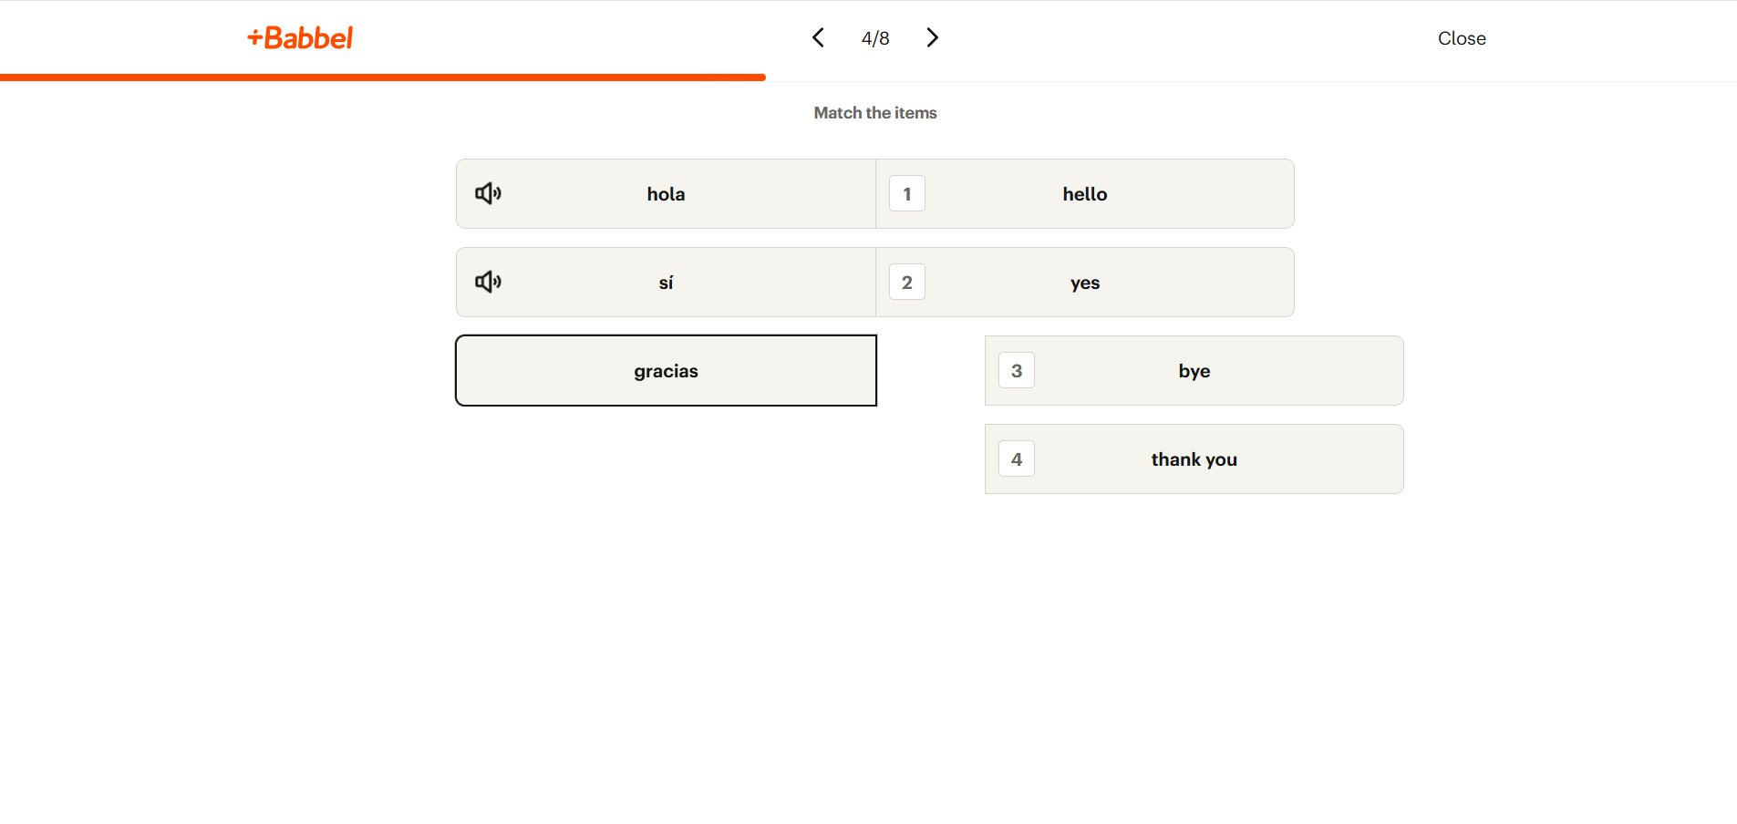Go back using the left navigation chevron
This screenshot has height=824, width=1737.
(x=818, y=37)
